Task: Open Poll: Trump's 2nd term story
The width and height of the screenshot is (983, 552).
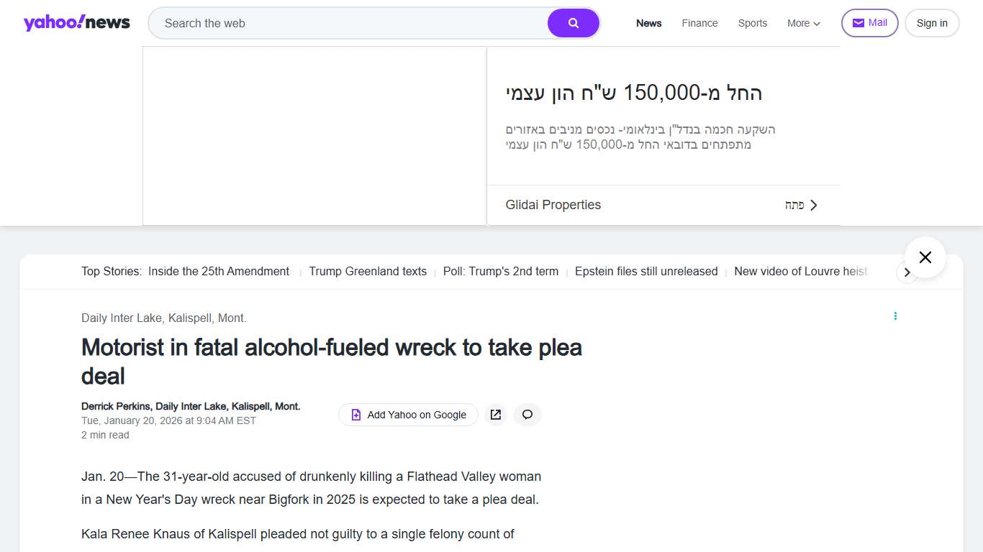Action: 501,272
